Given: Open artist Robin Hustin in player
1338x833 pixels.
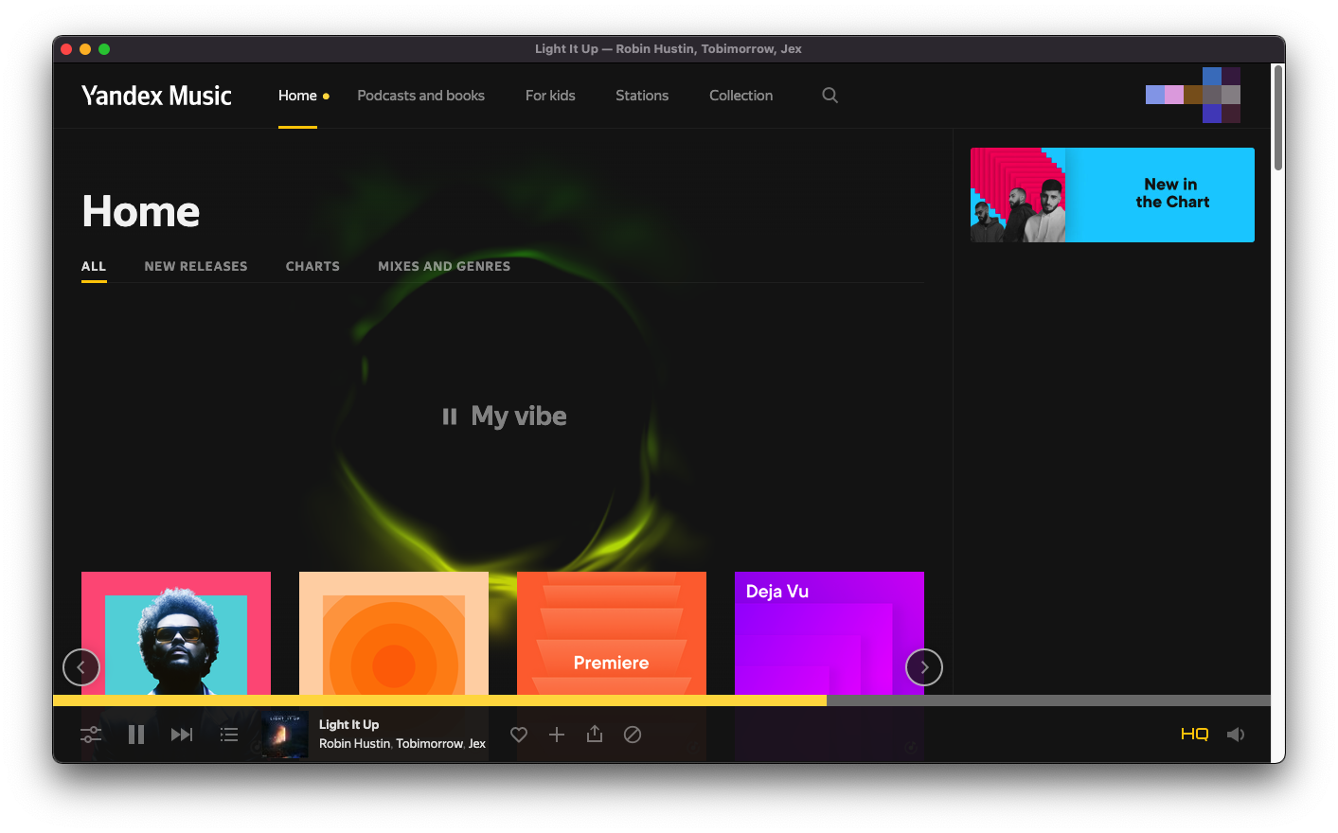Looking at the screenshot, I should coord(354,744).
